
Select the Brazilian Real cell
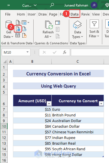(x=78, y=143)
